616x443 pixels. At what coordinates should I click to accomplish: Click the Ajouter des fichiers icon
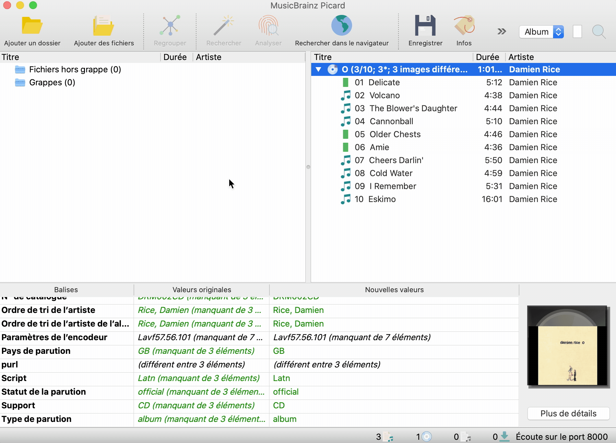(103, 25)
